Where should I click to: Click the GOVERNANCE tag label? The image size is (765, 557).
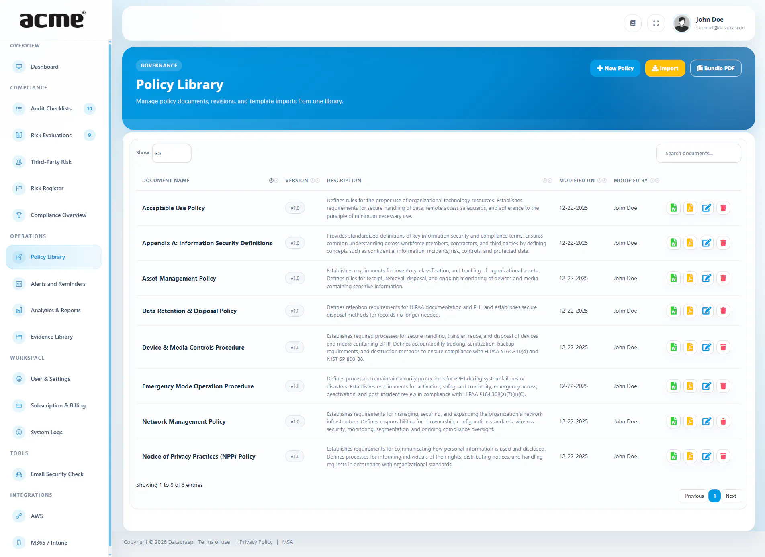pos(159,65)
